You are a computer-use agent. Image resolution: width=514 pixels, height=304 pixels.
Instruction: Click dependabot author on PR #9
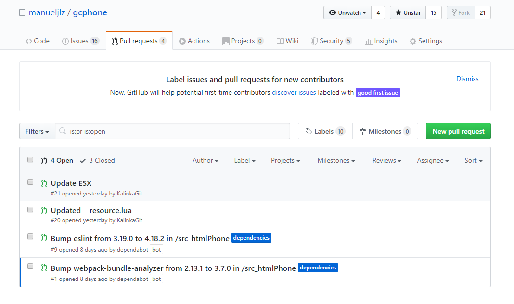click(x=132, y=250)
